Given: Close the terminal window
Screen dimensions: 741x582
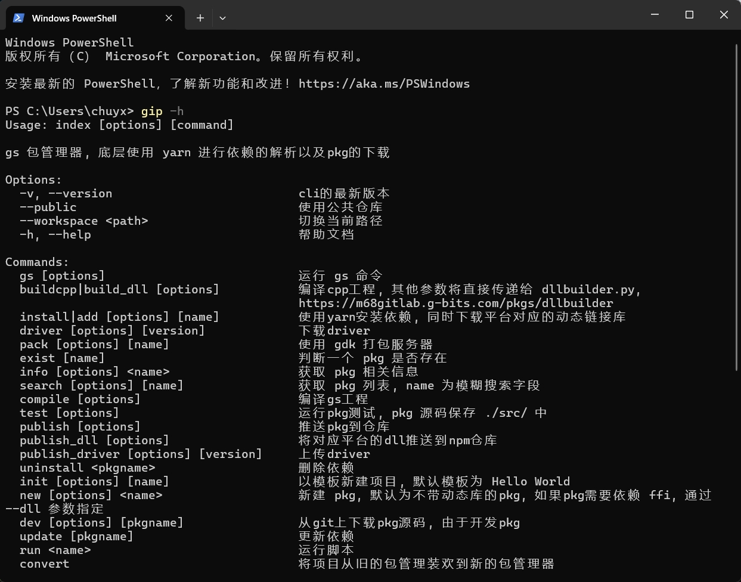Looking at the screenshot, I should 724,15.
